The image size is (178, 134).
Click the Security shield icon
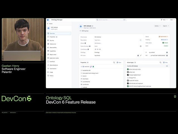48,40
